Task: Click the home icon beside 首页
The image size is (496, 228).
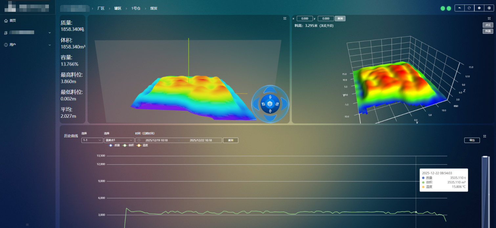Action: pyautogui.click(x=6, y=21)
